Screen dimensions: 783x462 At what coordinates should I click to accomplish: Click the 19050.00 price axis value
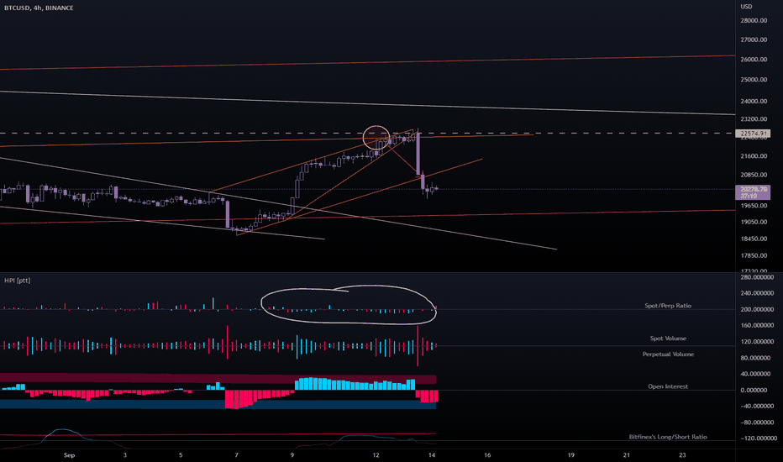tap(754, 222)
